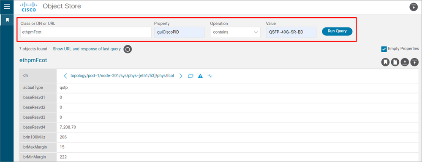Screen dimensions: 422x162
Task: Select the 'baseResvd2' property label
Action: [34, 107]
